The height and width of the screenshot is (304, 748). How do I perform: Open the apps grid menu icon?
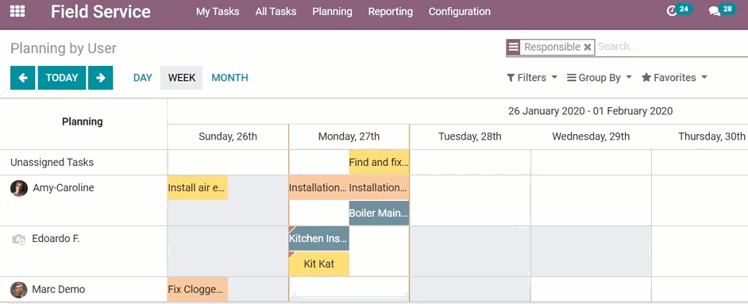[17, 11]
